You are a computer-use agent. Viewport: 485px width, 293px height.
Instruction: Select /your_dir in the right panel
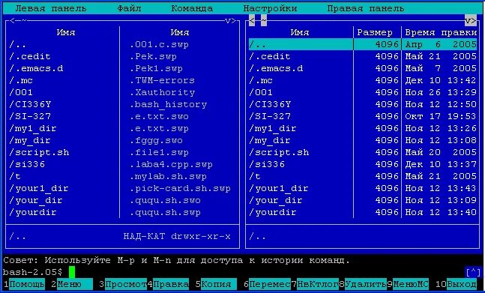coord(276,201)
